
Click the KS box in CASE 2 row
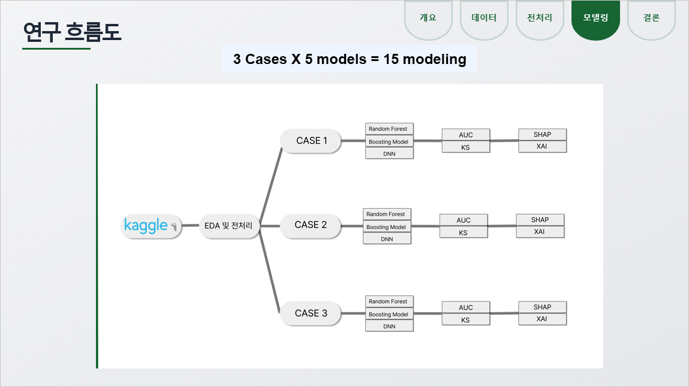(x=463, y=233)
